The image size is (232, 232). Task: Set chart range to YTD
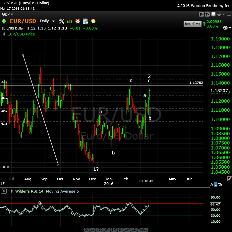pyautogui.click(x=100, y=229)
